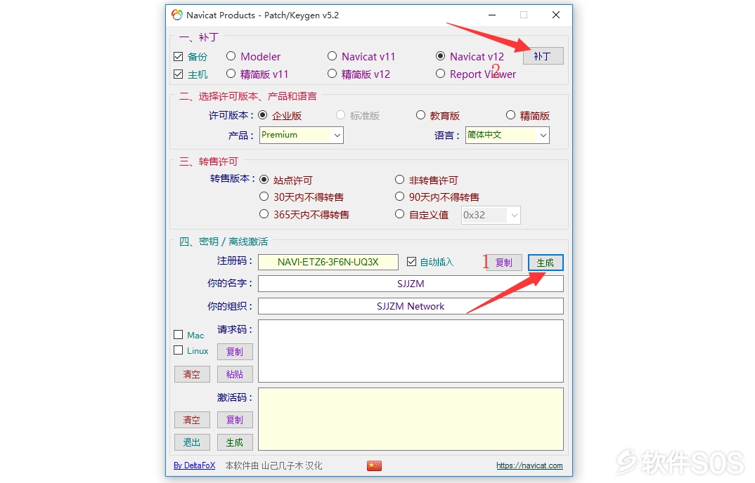The height and width of the screenshot is (483, 755).
Task: Click the 注册码 serial key field
Action: click(x=328, y=262)
